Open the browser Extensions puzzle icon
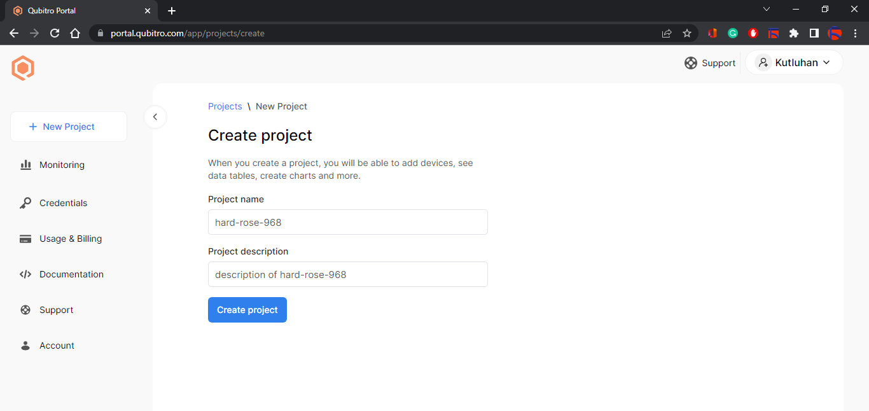 tap(793, 33)
